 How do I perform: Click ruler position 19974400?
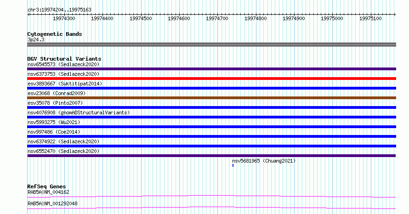(x=102, y=18)
